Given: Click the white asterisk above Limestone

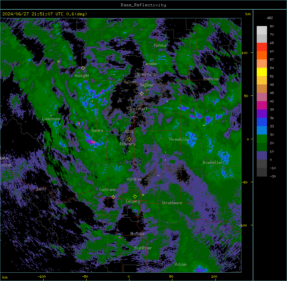Looking at the screenshot, I should 51,115.
